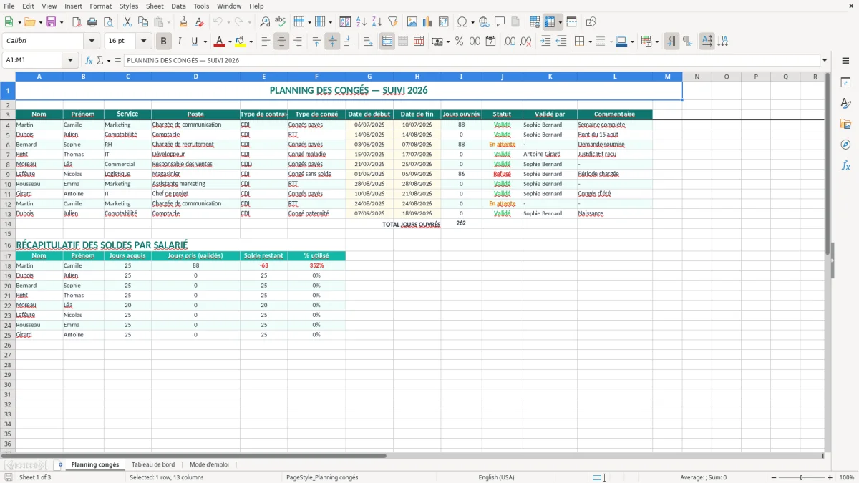Image resolution: width=859 pixels, height=483 pixels.
Task: Expand the formula bar arrow
Action: point(825,60)
